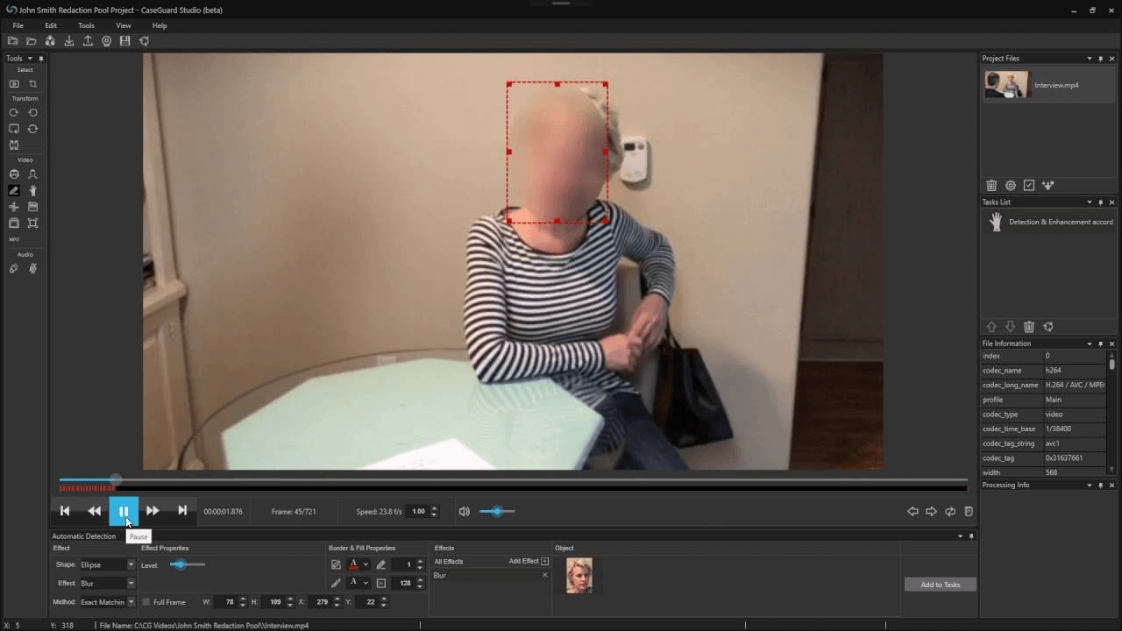
Task: Click the rotate clockwise icon under Transform
Action: (14, 113)
